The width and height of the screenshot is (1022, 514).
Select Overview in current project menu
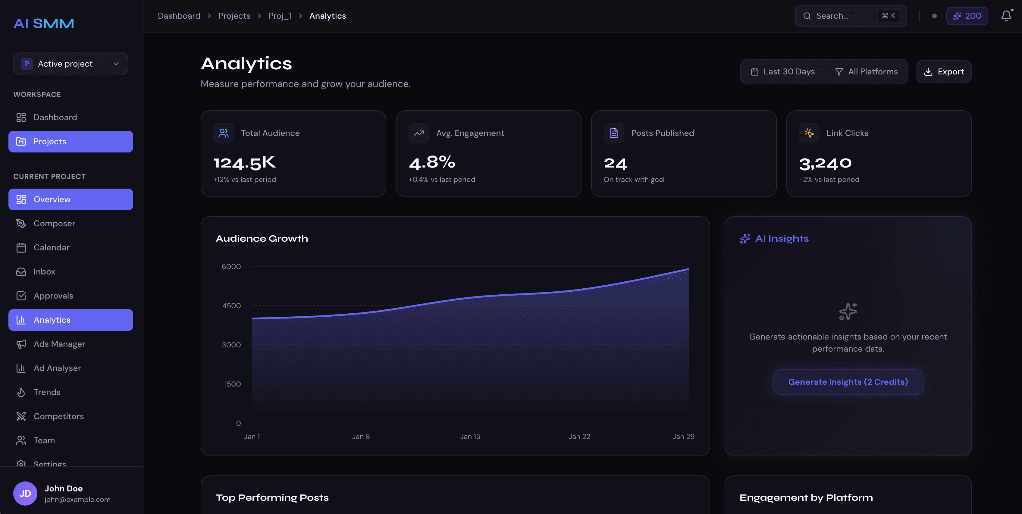click(71, 199)
